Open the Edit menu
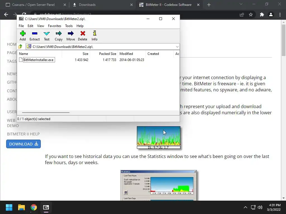286x214 pixels. coord(30,26)
